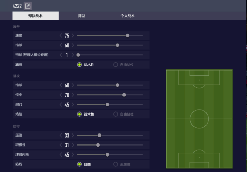The height and width of the screenshot is (172, 247).
Task: Click the football pitch preview
Action: click(x=199, y=119)
